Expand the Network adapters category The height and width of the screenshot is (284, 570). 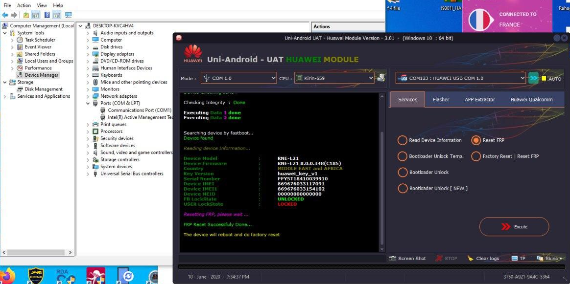point(88,96)
